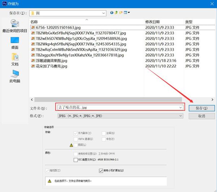Click warning icon beside 图层 checkbox
This screenshot has width=217, height=192.
[x=71, y=145]
